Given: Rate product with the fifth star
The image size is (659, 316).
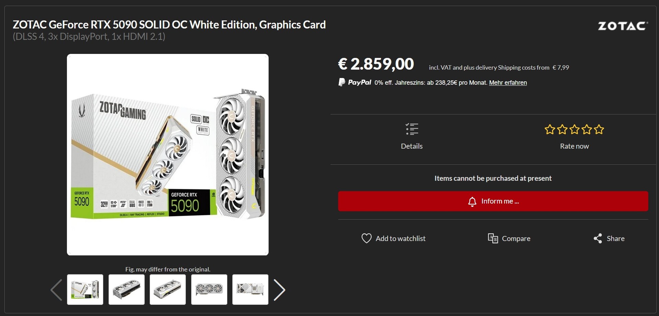Looking at the screenshot, I should click(x=599, y=129).
